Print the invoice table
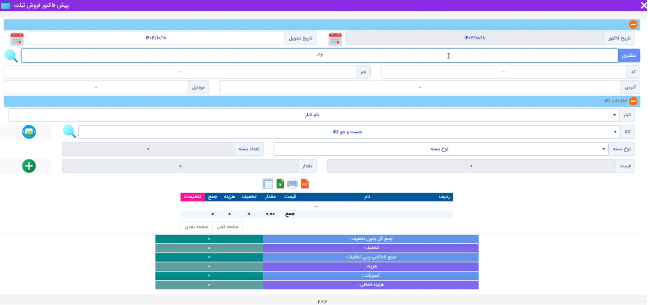648x305 pixels. pos(292,184)
